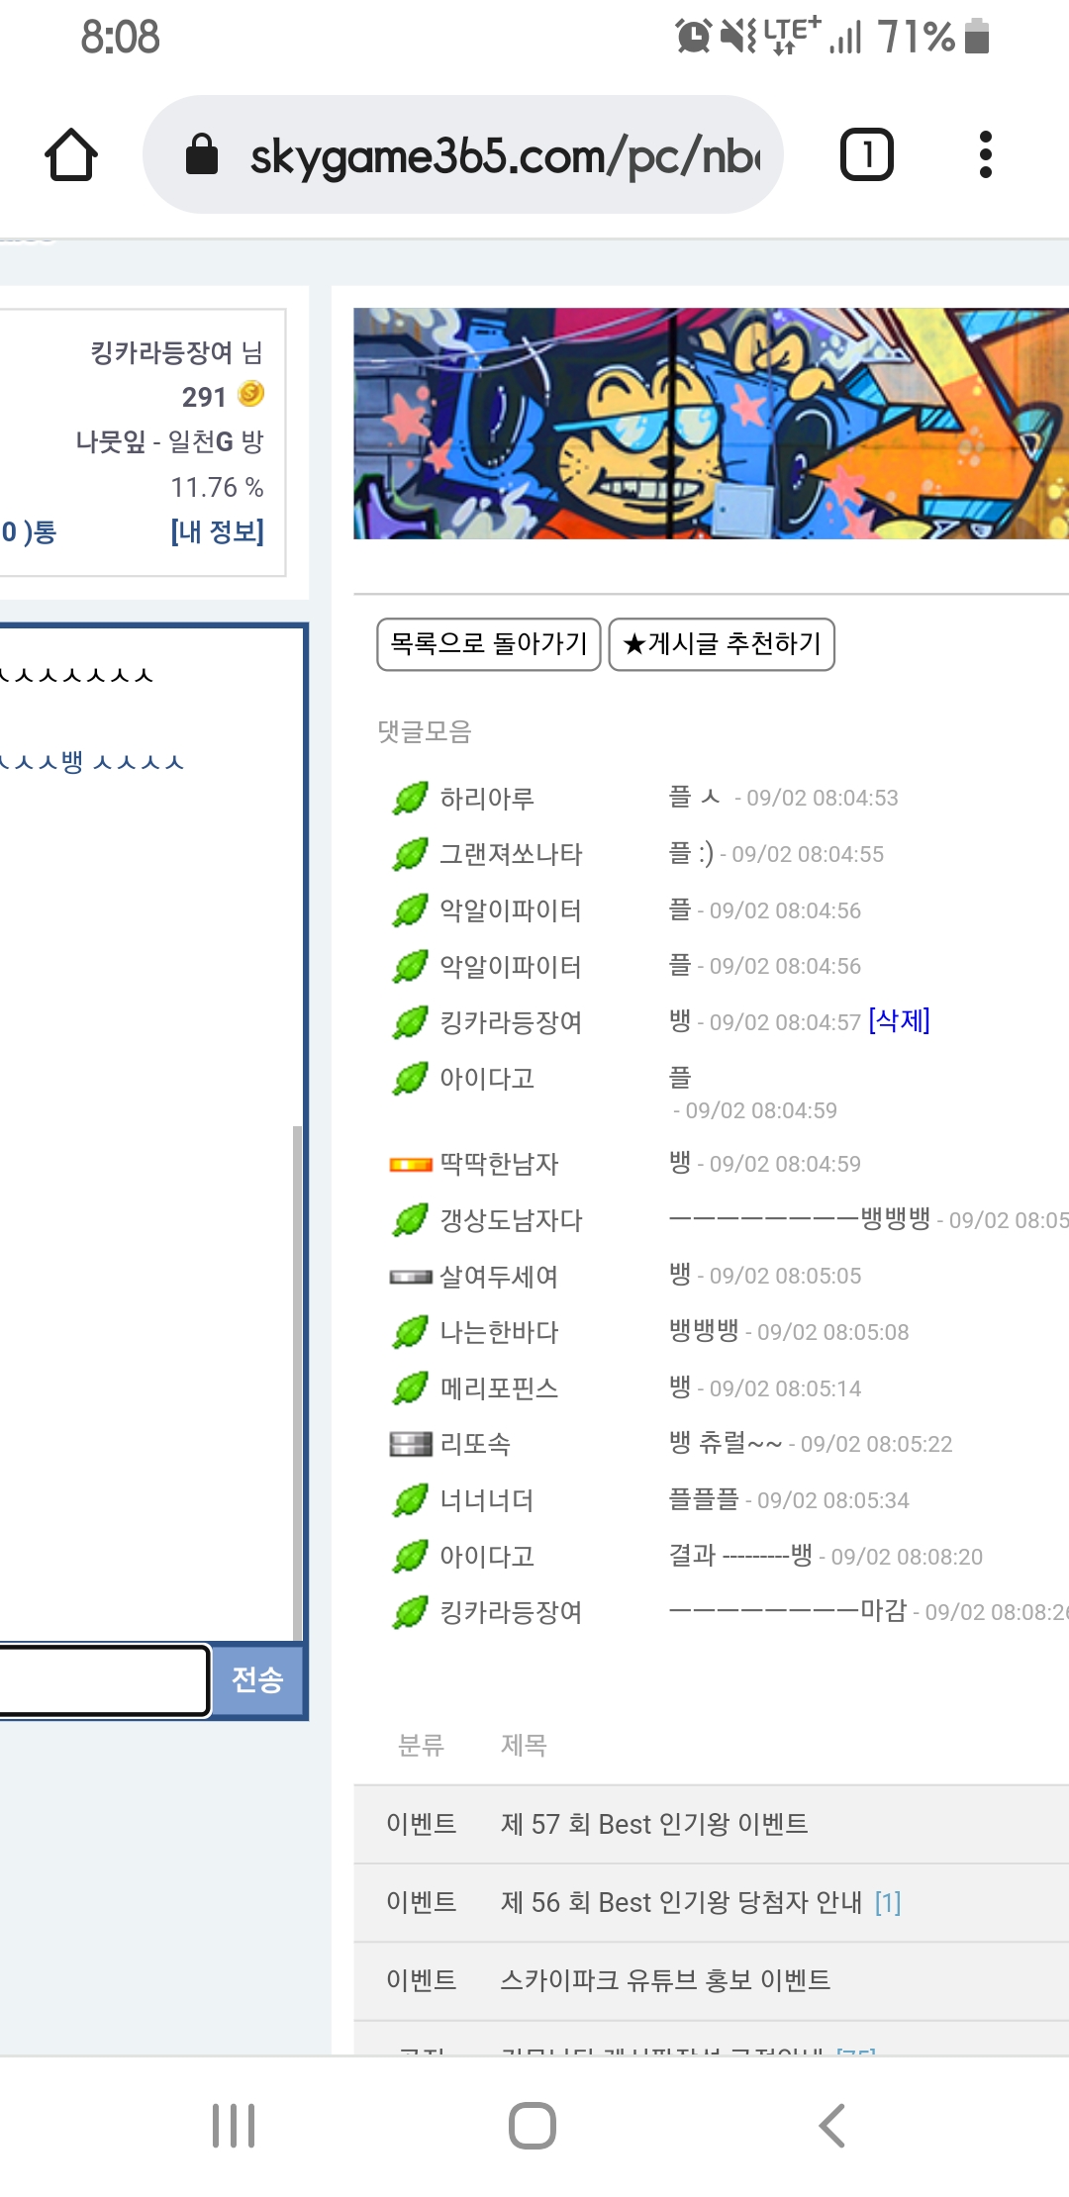Select username 나는한바다 in comments
This screenshot has width=1069, height=2197.
(499, 1332)
